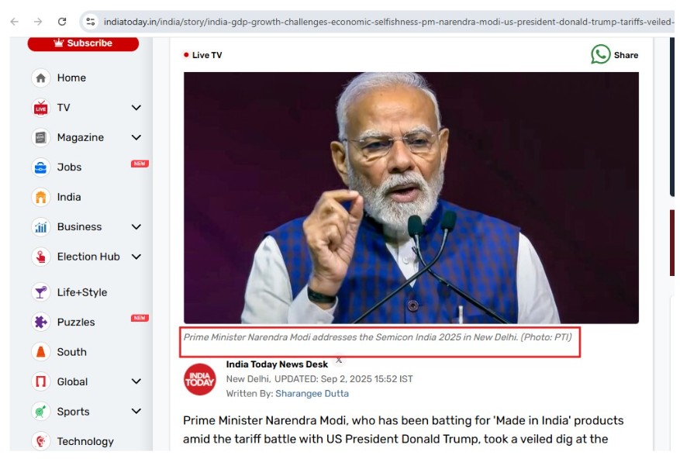This screenshot has width=680, height=469.
Task: Select South from the sidebar menu
Action: point(71,352)
